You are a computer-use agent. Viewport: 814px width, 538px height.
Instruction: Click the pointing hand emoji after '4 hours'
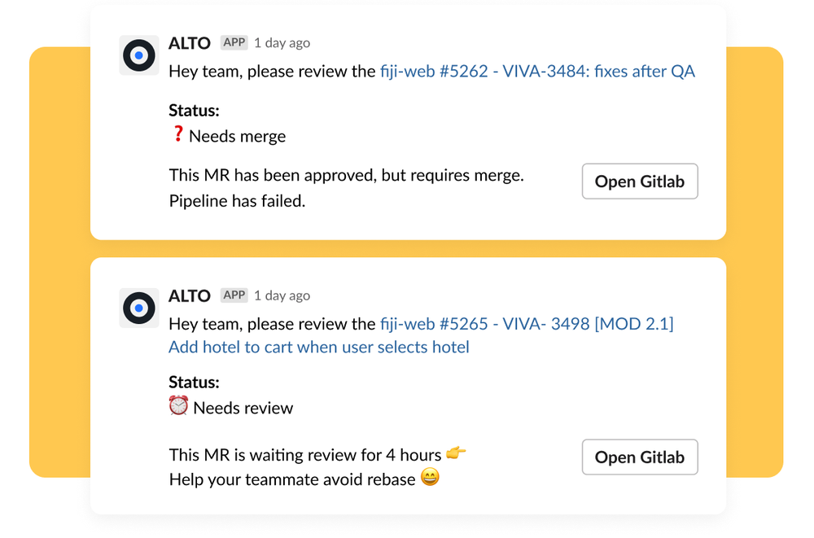click(x=457, y=453)
